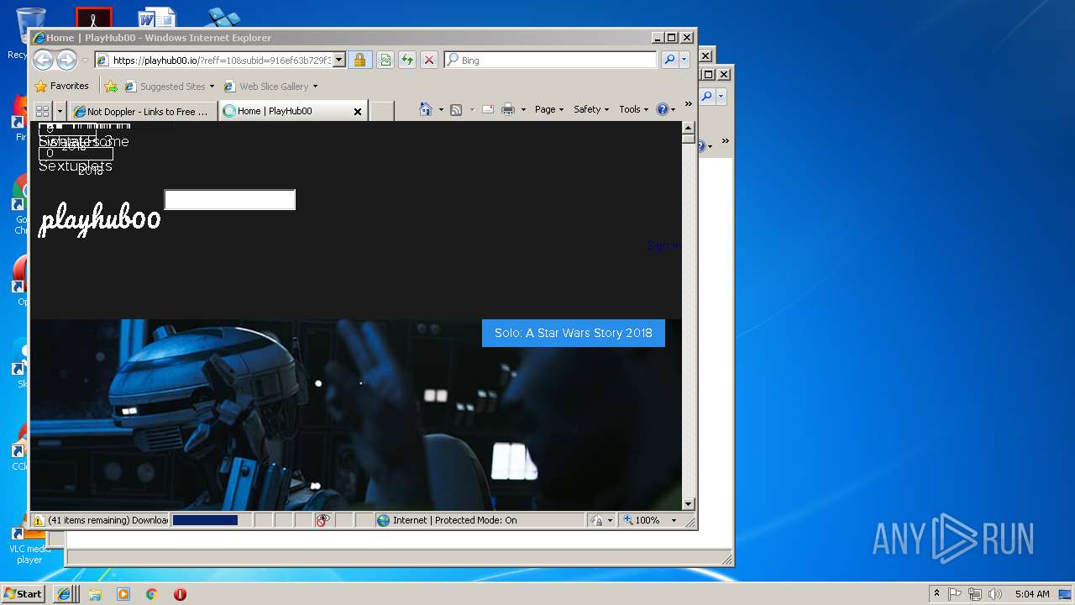The height and width of the screenshot is (605, 1075).
Task: Click the status bar warning icon
Action: pos(39,520)
